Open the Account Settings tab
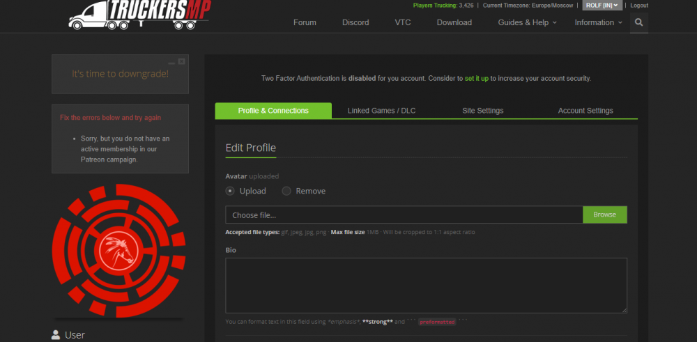Image resolution: width=697 pixels, height=342 pixels. tap(585, 111)
